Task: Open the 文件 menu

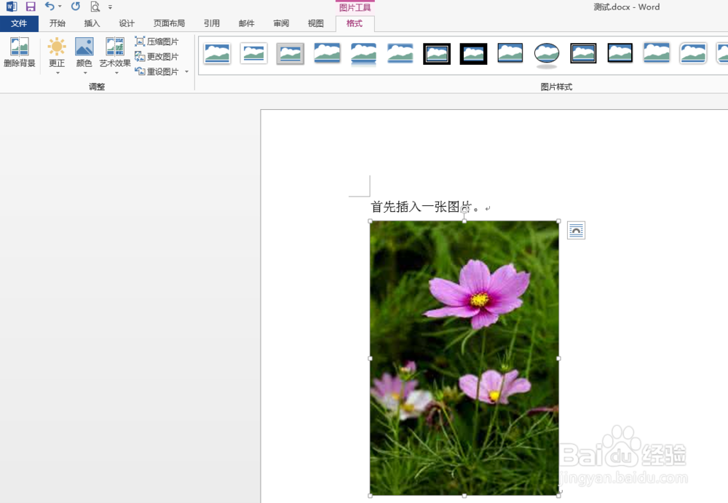Action: point(20,23)
